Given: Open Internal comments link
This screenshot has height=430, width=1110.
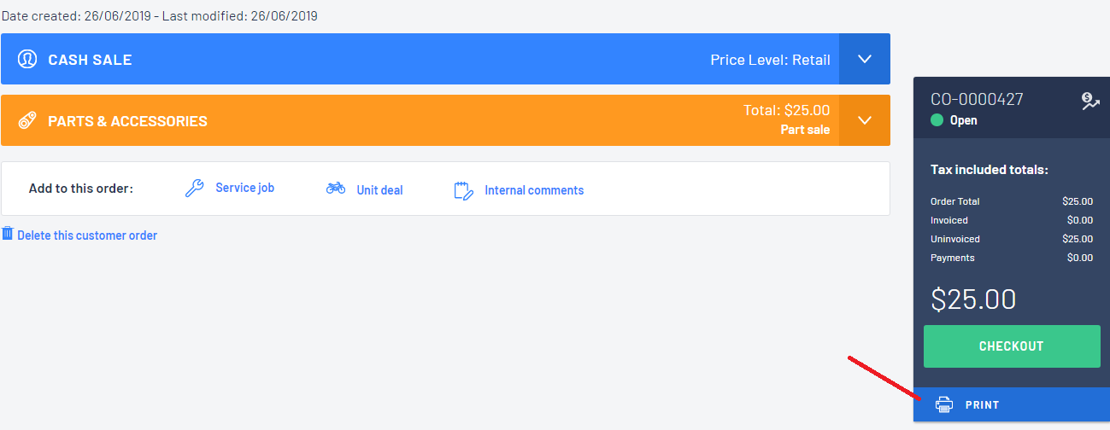Looking at the screenshot, I should click(534, 190).
